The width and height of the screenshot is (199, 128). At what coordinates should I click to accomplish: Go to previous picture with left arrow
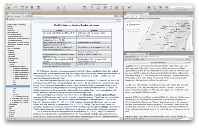[x=186, y=16]
